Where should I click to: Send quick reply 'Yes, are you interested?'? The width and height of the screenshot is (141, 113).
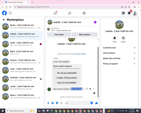click(x=67, y=73)
